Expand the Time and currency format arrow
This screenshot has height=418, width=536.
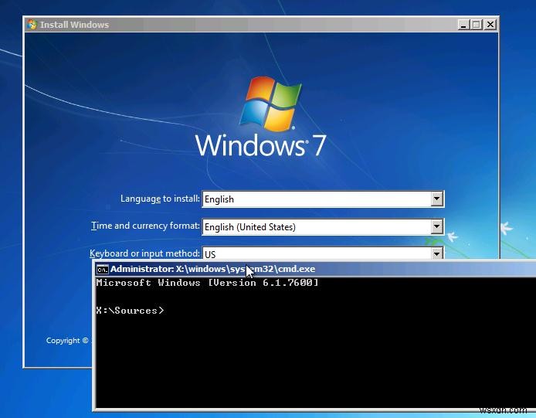tap(436, 226)
